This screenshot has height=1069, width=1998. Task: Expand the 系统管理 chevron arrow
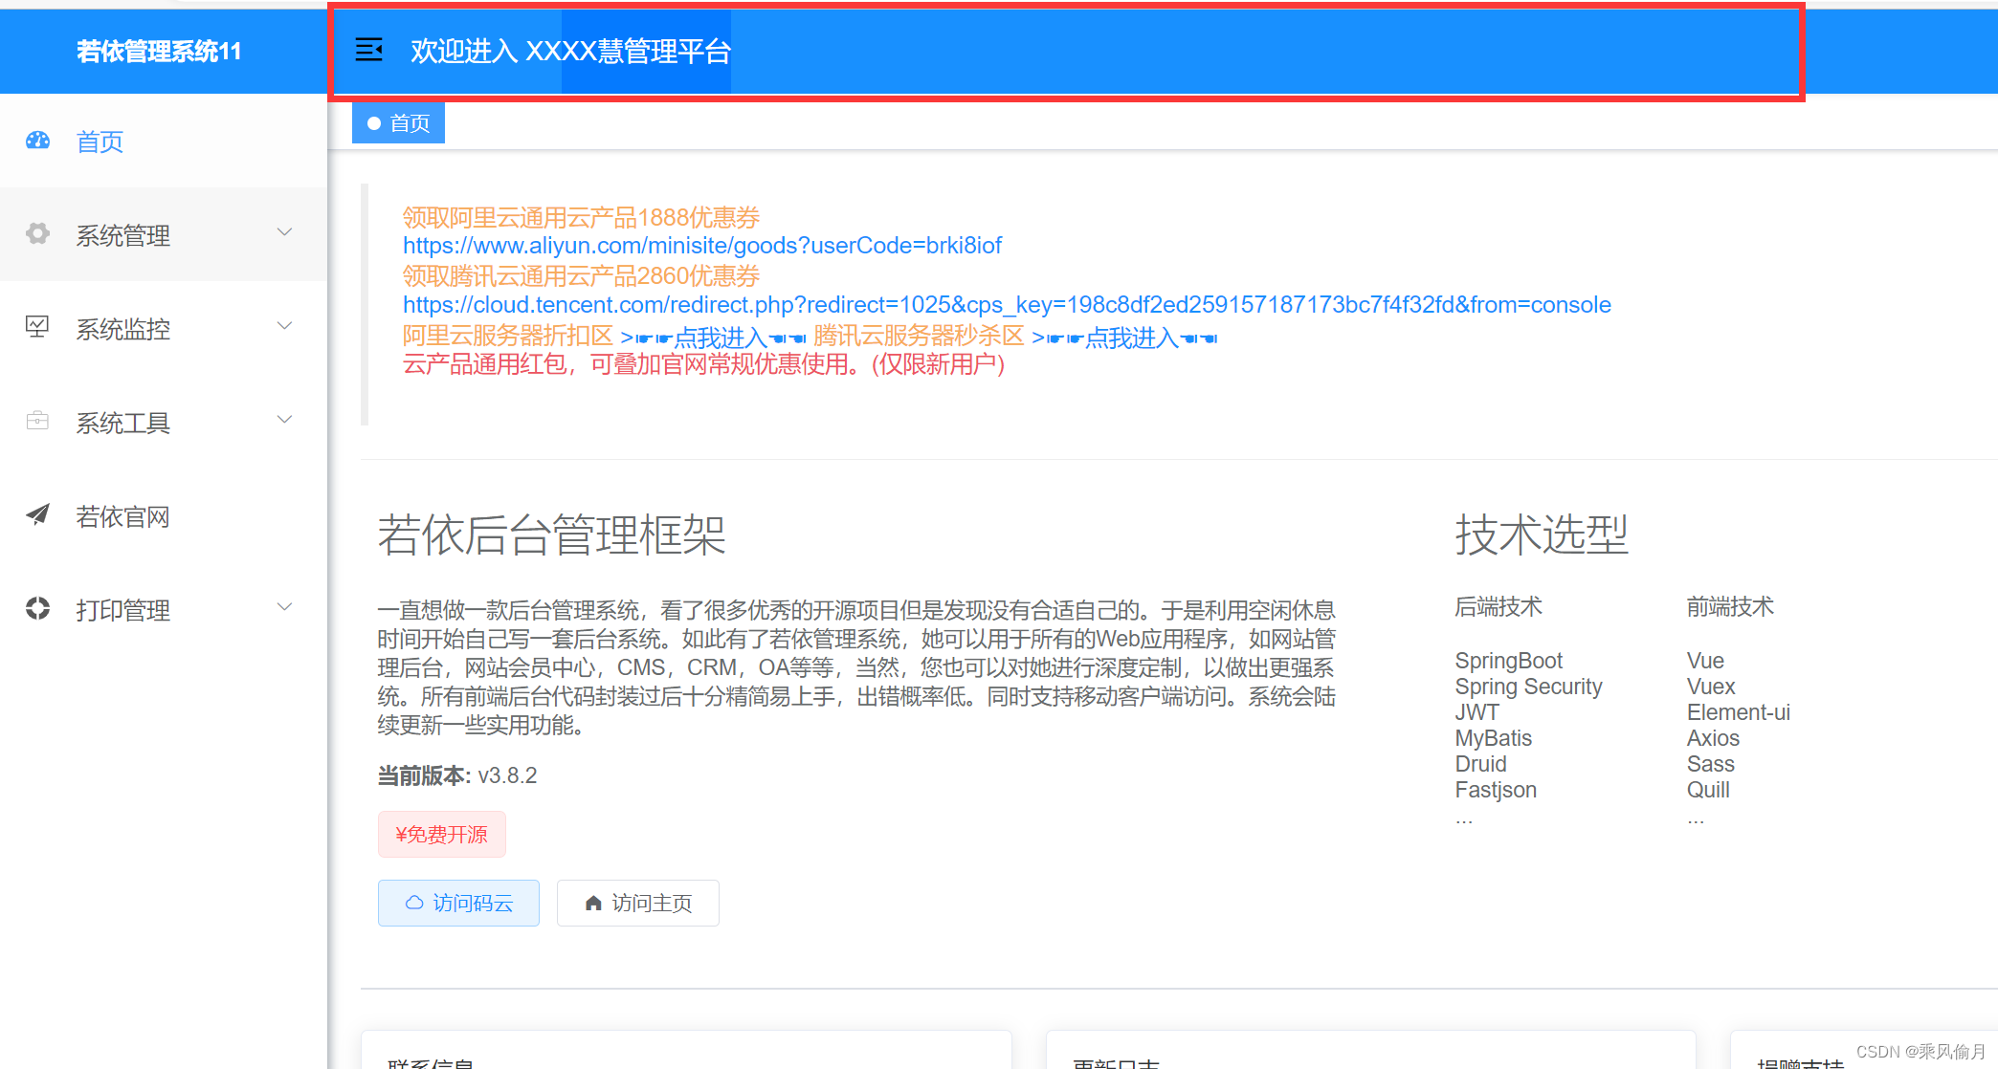click(x=284, y=232)
